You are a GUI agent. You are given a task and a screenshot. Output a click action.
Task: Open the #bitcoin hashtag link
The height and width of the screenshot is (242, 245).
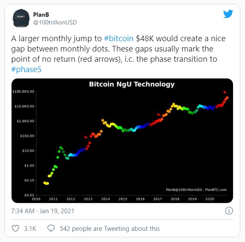pyautogui.click(x=118, y=39)
